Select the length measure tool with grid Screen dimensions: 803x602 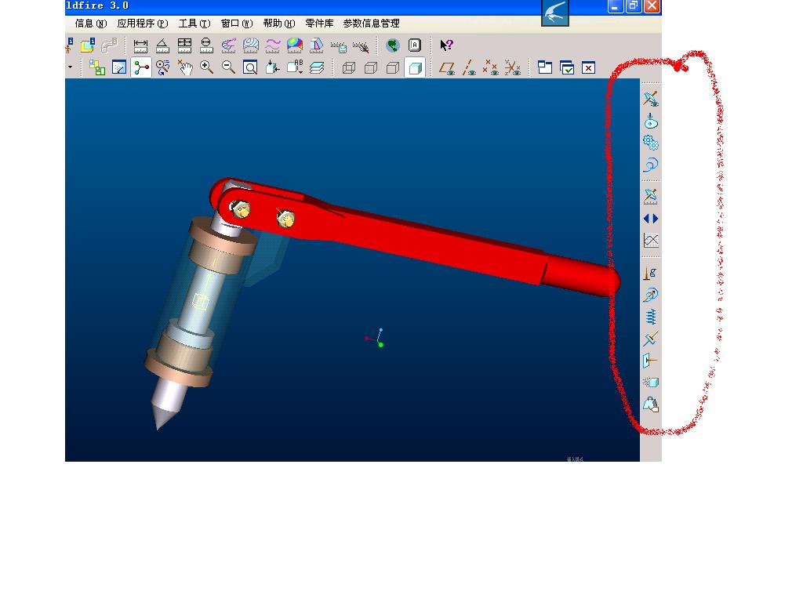click(x=184, y=45)
